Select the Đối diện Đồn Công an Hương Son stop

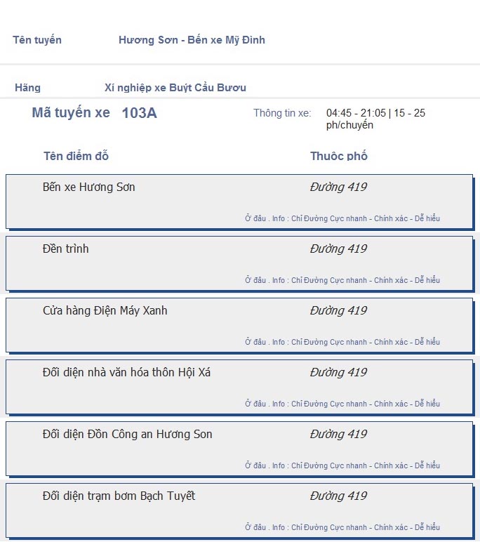128,434
